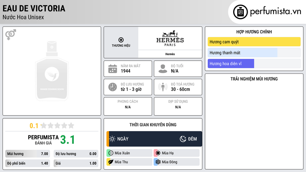Click the clock icon for Độ Lưu Hương
Screen dimensions: 306x172
[113, 87]
